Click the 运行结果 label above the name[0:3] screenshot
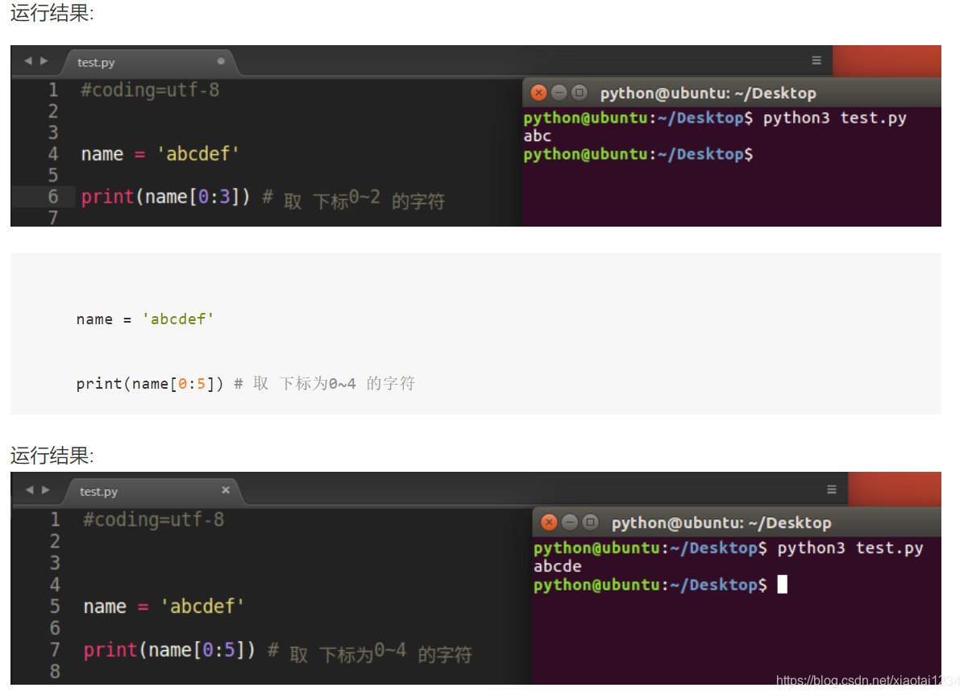 click(x=52, y=15)
